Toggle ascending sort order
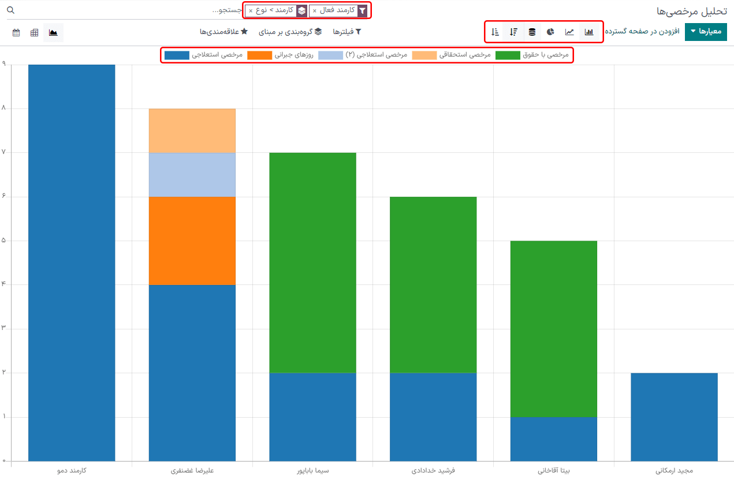This screenshot has height=480, width=734. click(x=495, y=32)
